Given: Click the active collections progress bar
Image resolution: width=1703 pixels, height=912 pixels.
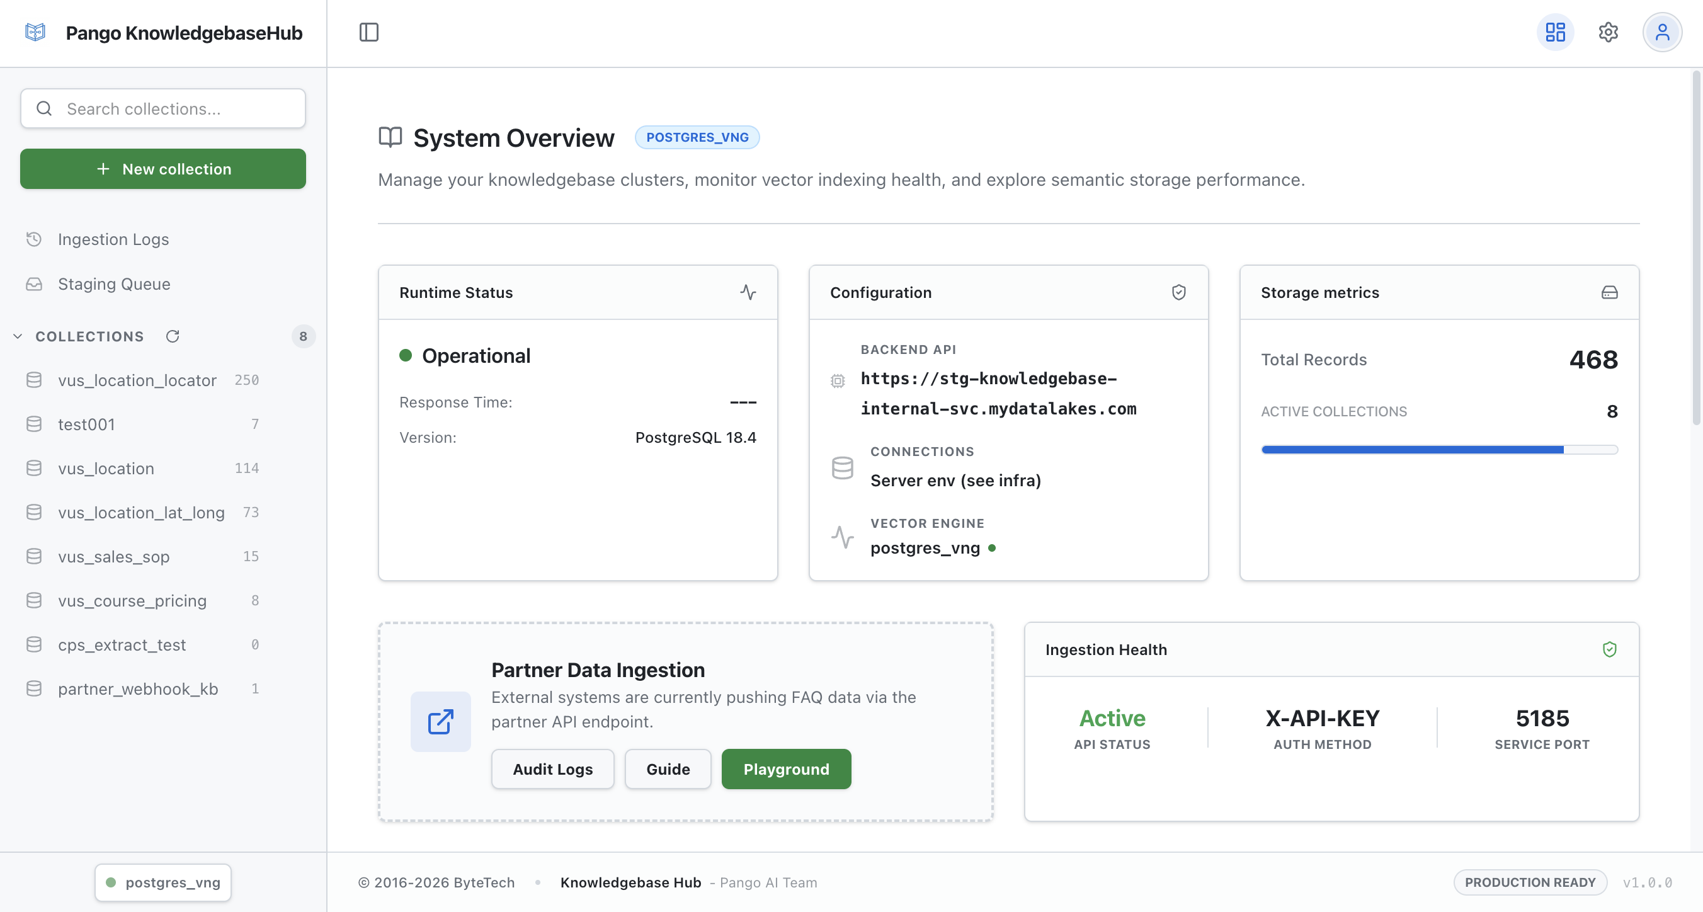Looking at the screenshot, I should pyautogui.click(x=1438, y=450).
